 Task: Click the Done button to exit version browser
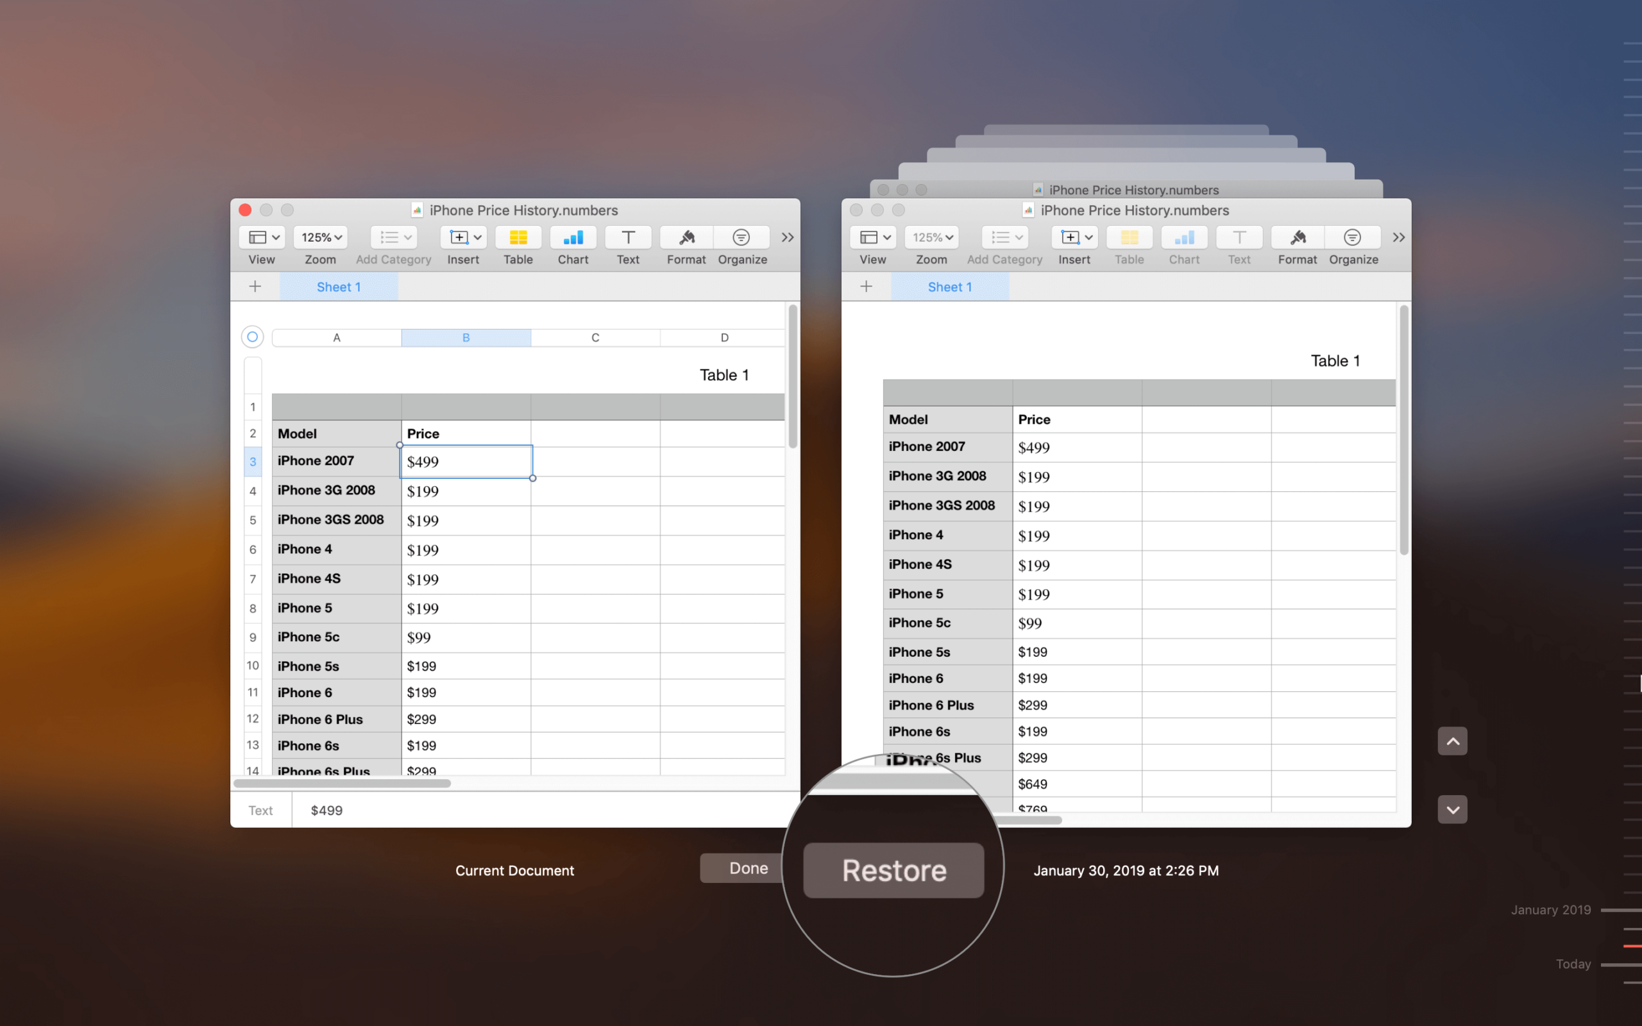click(749, 868)
